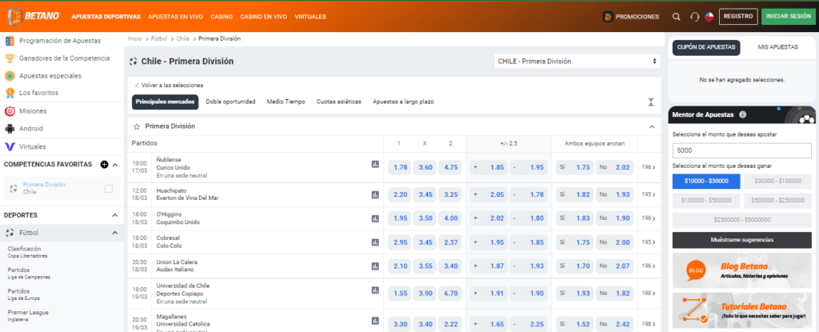Click the Betano logo

coord(34,16)
